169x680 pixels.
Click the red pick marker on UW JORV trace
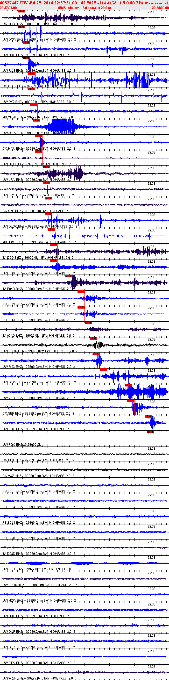pyautogui.click(x=36, y=120)
